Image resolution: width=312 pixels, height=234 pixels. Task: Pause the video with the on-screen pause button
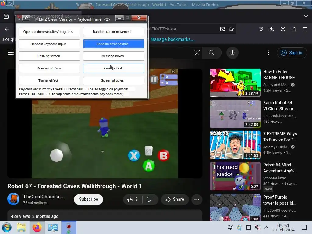tap(154, 80)
